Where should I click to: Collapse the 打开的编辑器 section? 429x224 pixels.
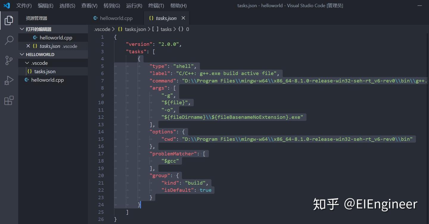22,29
